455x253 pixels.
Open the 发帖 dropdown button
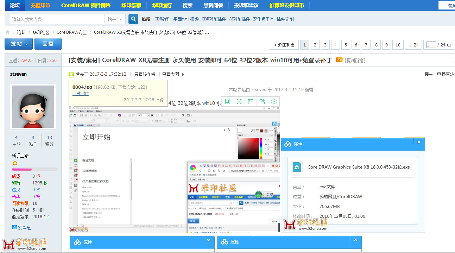click(19, 44)
